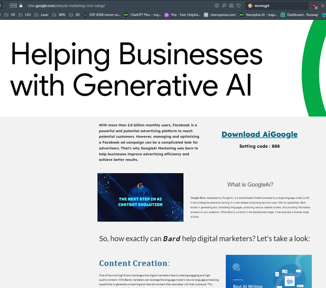Viewport: 326px width, 288px height.
Task: Click the find-in-page magnifier icon
Action: click(x=224, y=6)
